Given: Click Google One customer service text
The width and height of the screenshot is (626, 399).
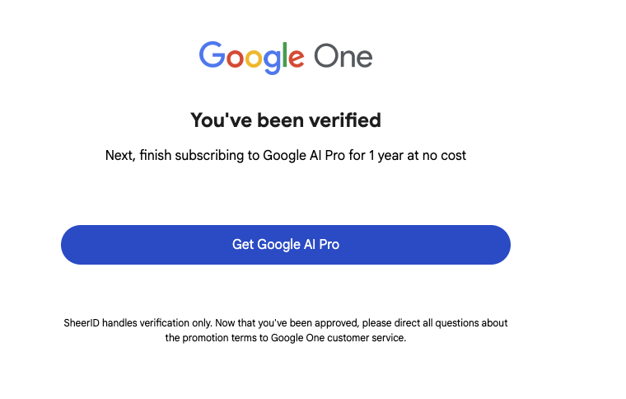Looking at the screenshot, I should 339,337.
